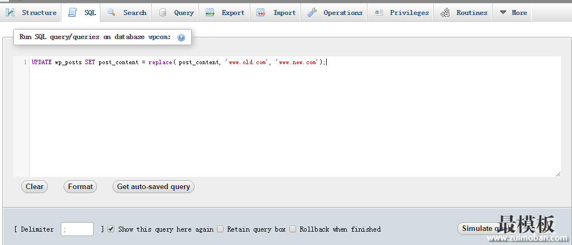The width and height of the screenshot is (572, 245).
Task: Open the Export tab
Action: click(225, 13)
